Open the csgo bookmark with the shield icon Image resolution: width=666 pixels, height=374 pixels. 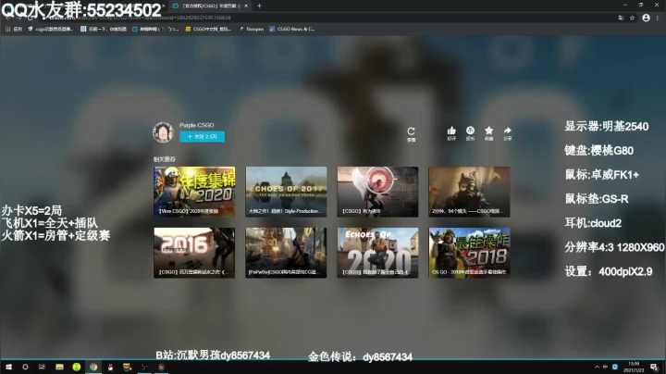point(51,29)
